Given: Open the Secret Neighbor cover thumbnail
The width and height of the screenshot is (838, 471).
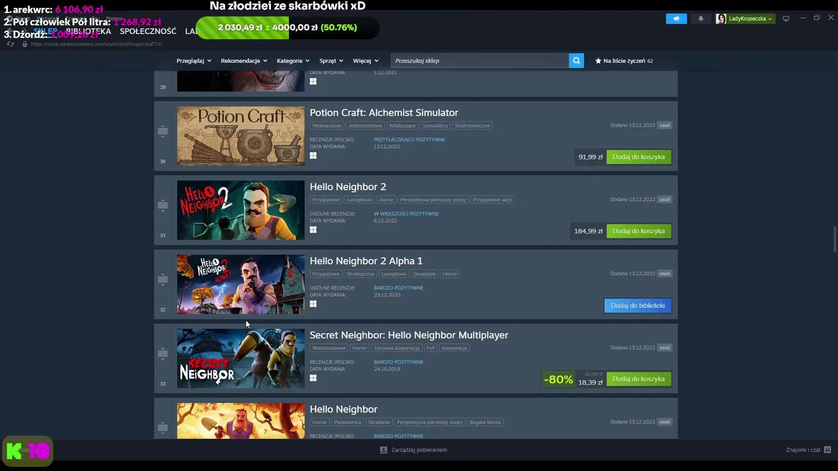Looking at the screenshot, I should [240, 358].
